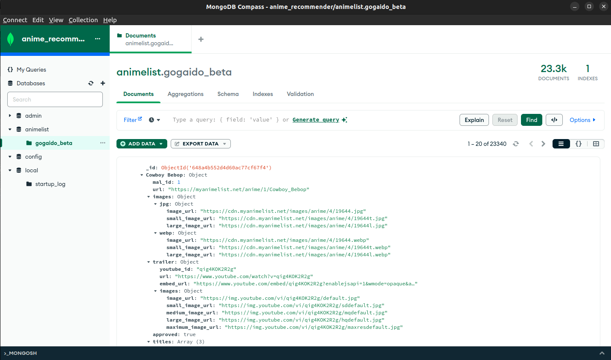Switch to the Schema tab
The height and width of the screenshot is (360, 611).
228,94
